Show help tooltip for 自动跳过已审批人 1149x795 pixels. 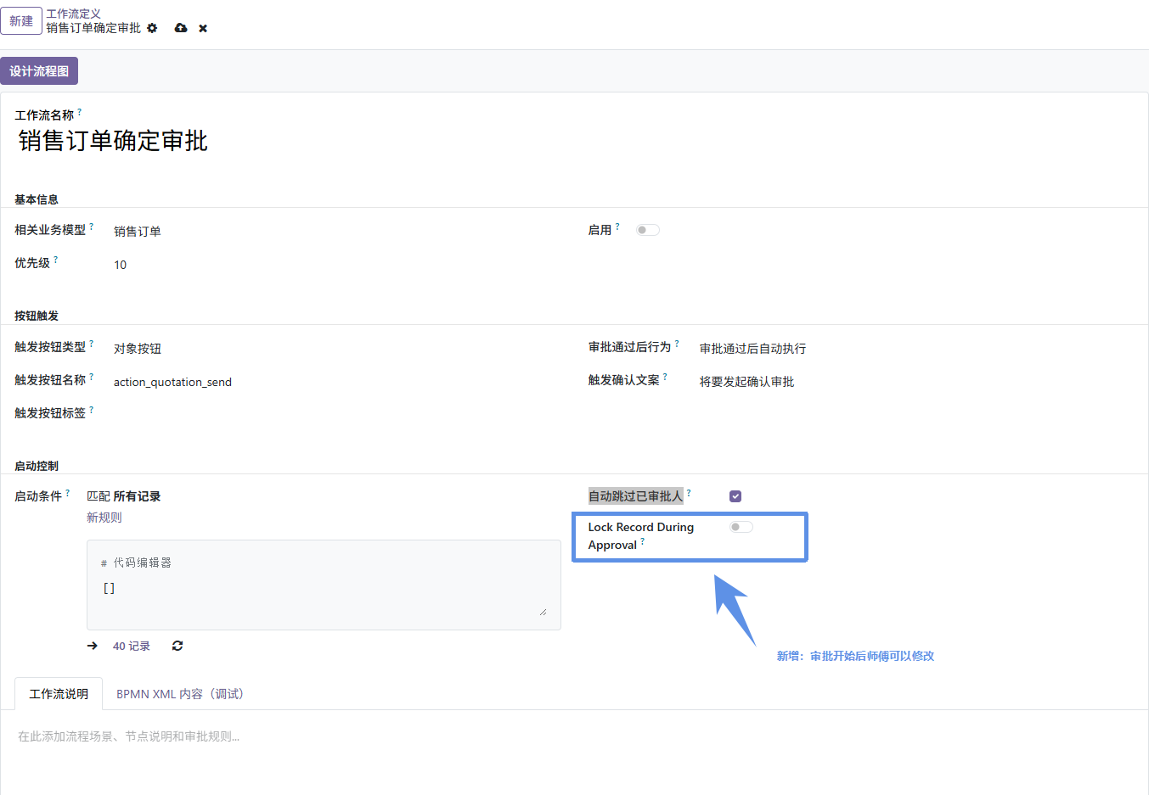tap(689, 493)
